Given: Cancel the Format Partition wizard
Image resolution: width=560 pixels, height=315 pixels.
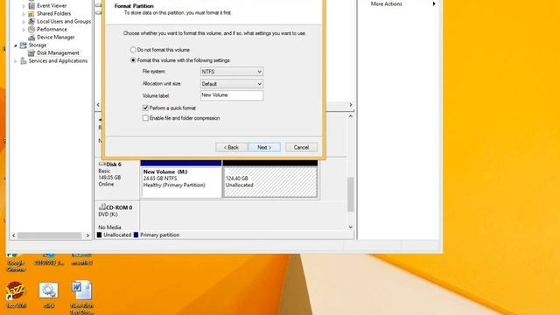Looking at the screenshot, I should 301,147.
